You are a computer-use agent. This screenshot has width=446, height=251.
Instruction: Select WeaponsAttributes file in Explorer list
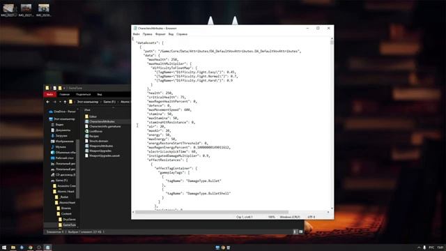pos(99,146)
